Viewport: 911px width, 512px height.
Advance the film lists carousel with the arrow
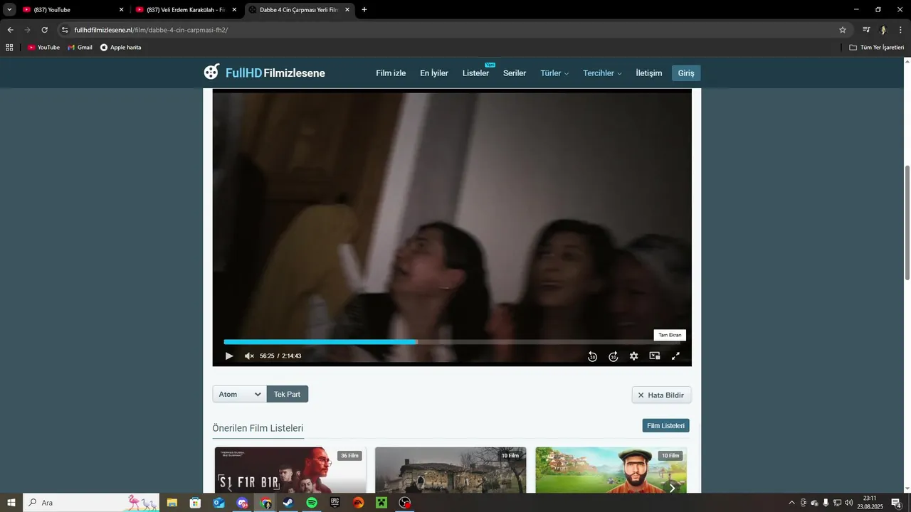pos(672,488)
